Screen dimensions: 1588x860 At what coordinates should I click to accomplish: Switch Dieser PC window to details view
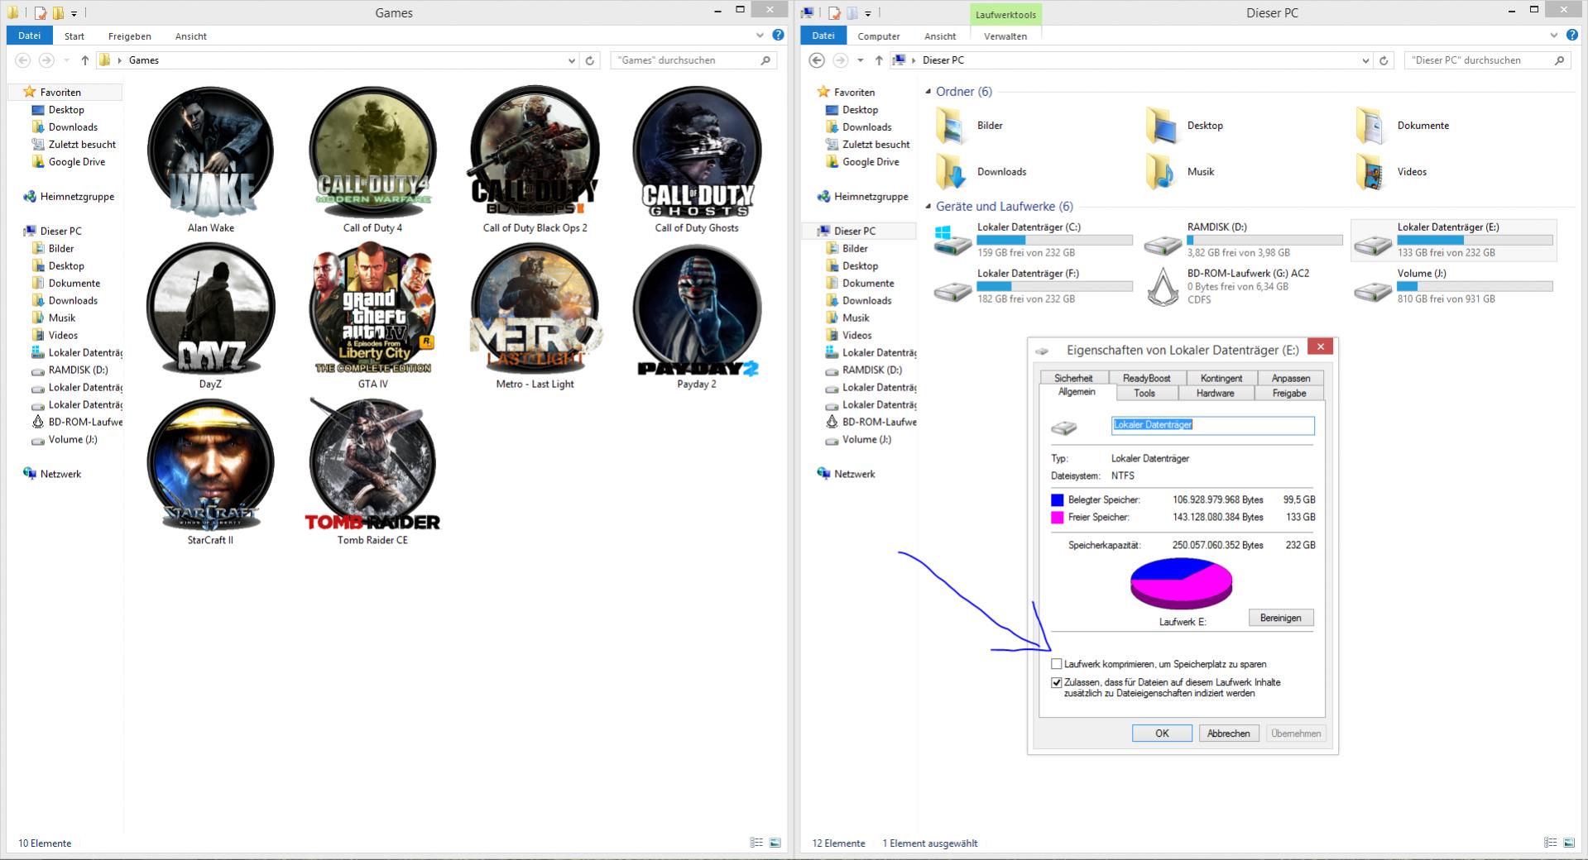point(1550,843)
